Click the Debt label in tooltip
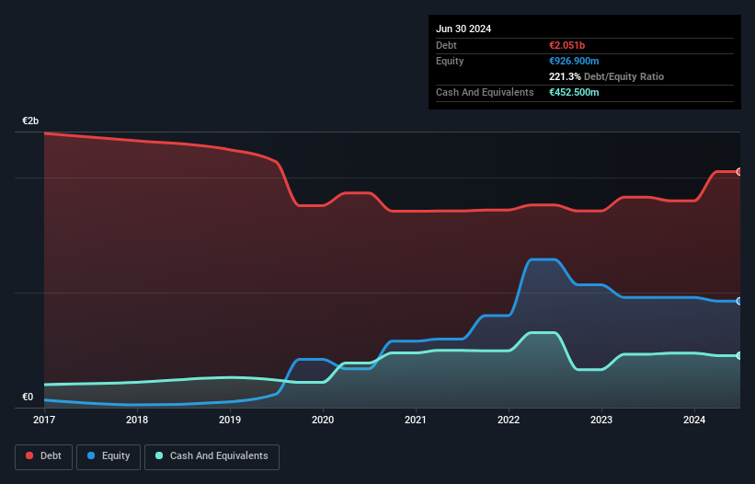Screen dimensions: 755x484 (x=446, y=45)
